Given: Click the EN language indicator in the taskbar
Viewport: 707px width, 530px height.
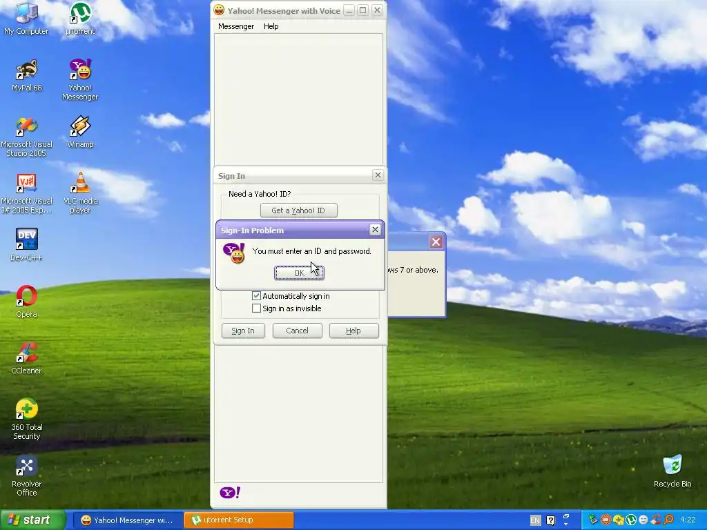Looking at the screenshot, I should pyautogui.click(x=535, y=520).
